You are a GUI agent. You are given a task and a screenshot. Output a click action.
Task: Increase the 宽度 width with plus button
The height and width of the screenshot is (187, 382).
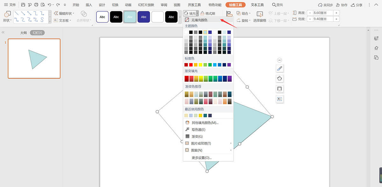tap(336, 19)
